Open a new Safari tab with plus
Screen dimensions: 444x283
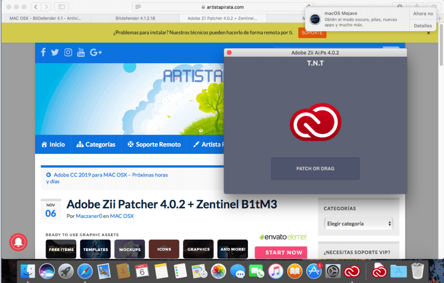tap(440, 18)
